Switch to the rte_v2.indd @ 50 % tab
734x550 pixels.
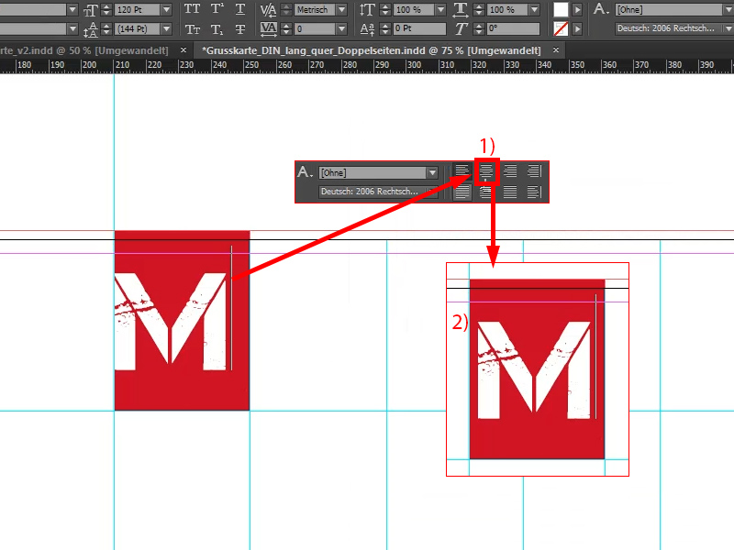pos(84,50)
